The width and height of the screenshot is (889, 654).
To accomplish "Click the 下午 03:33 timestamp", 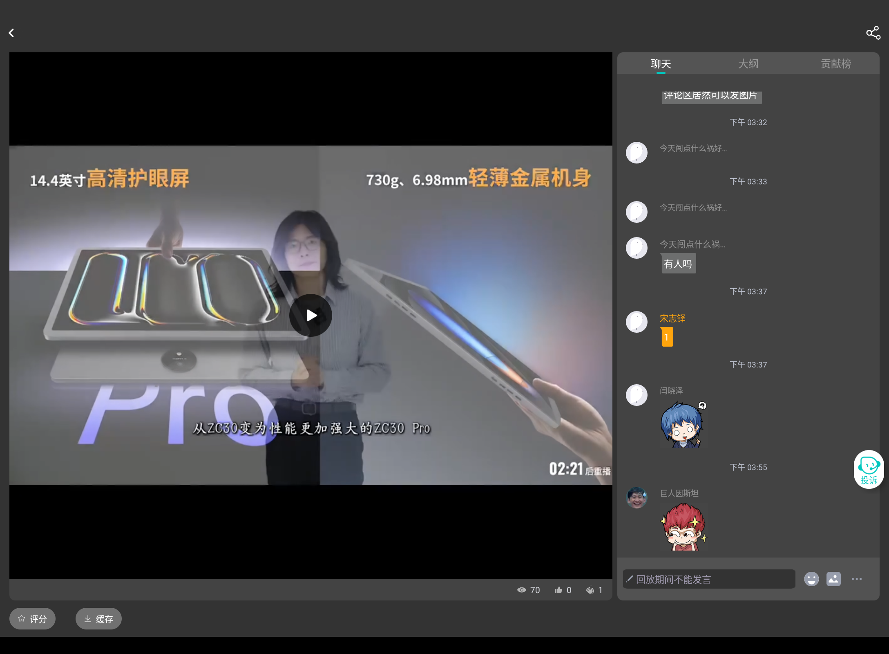I will (x=748, y=181).
